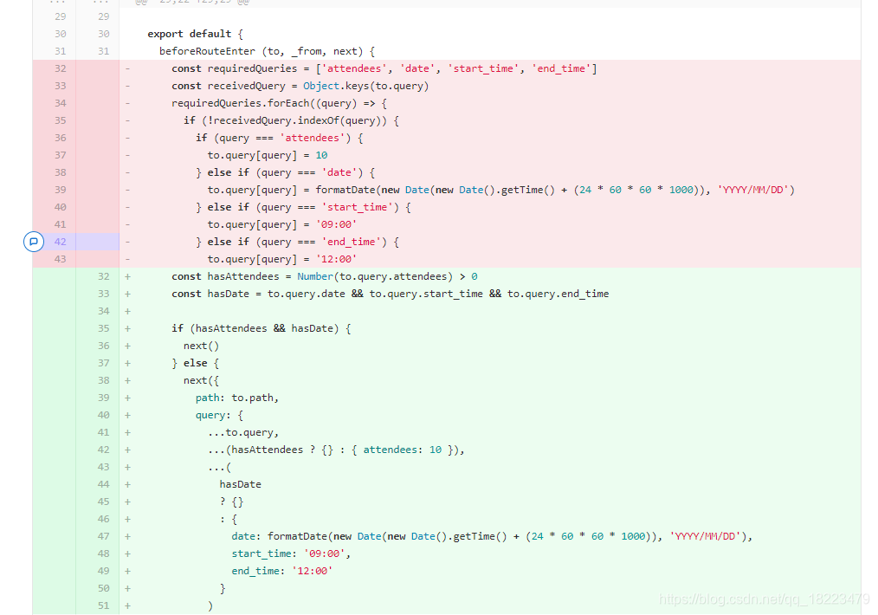Select new line number 34 on the blank added line
Viewport: 878px width, 615px height.
tap(104, 311)
